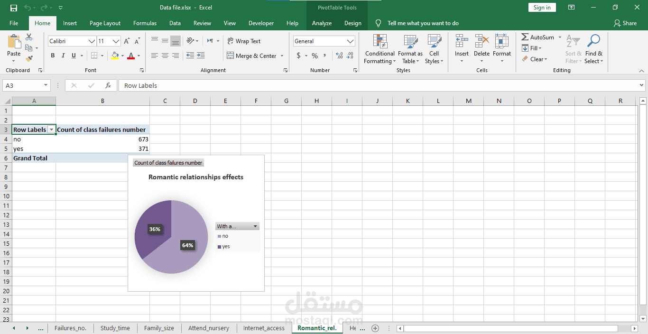The height and width of the screenshot is (334, 648).
Task: Click the Insert cells icon
Action: pyautogui.click(x=462, y=41)
